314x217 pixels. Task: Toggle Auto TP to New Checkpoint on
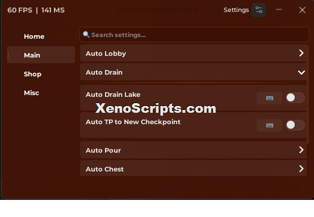pyautogui.click(x=295, y=125)
